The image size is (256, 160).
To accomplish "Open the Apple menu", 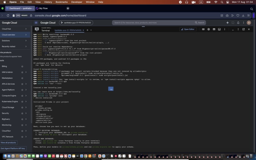I will pos(4,2).
